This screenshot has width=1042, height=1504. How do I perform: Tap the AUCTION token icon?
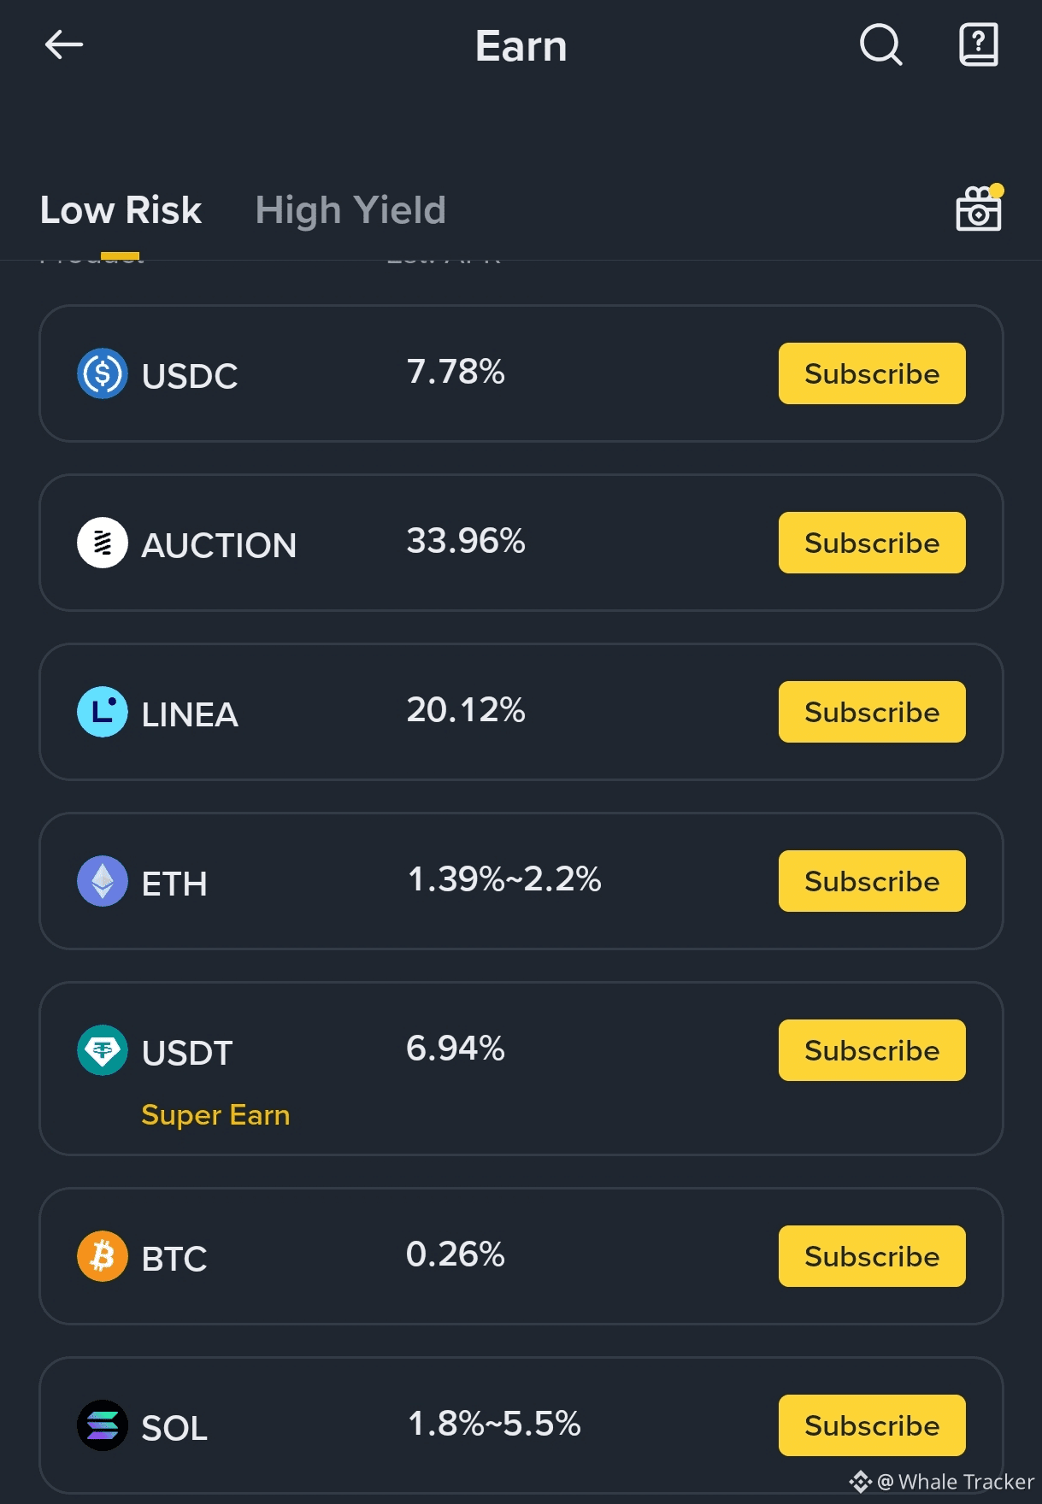point(103,543)
